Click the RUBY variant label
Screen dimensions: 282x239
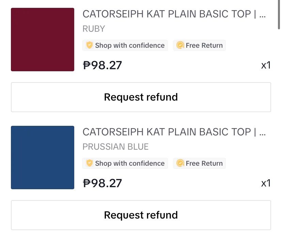[x=94, y=29]
